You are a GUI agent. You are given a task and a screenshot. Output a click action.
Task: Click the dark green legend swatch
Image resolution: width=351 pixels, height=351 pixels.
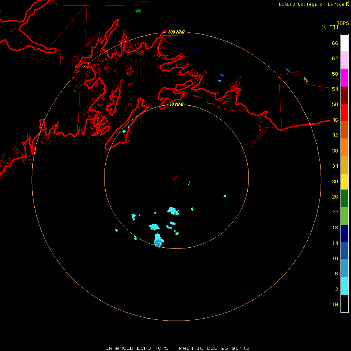pos(344,199)
